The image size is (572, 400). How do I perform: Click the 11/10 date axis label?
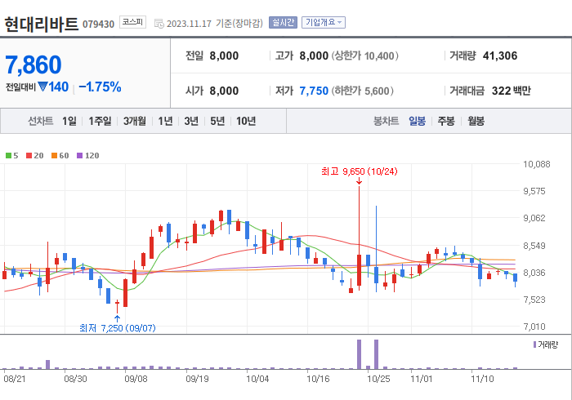(x=482, y=379)
